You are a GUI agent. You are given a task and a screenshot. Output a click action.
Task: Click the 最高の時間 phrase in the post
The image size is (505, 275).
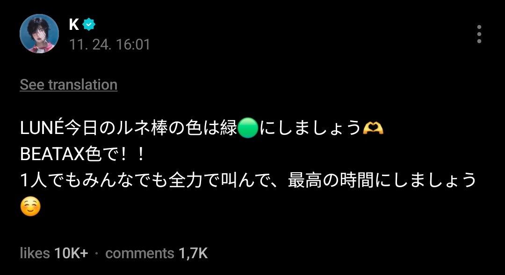click(331, 180)
